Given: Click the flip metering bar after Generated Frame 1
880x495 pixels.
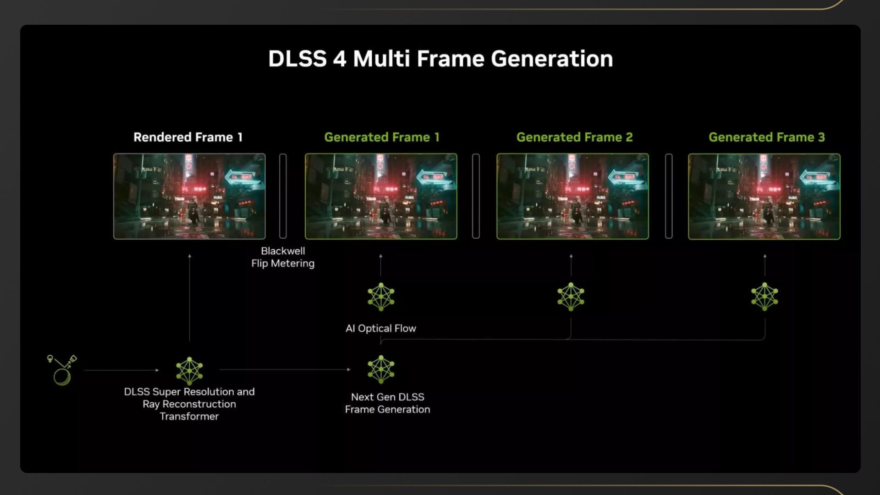Looking at the screenshot, I should tap(476, 196).
